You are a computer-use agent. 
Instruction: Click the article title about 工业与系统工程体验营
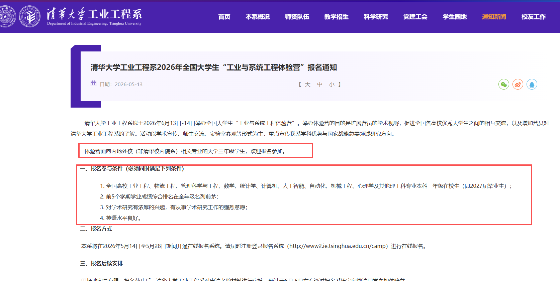214,67
